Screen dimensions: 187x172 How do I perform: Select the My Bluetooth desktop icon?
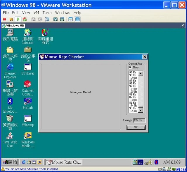click(10, 105)
